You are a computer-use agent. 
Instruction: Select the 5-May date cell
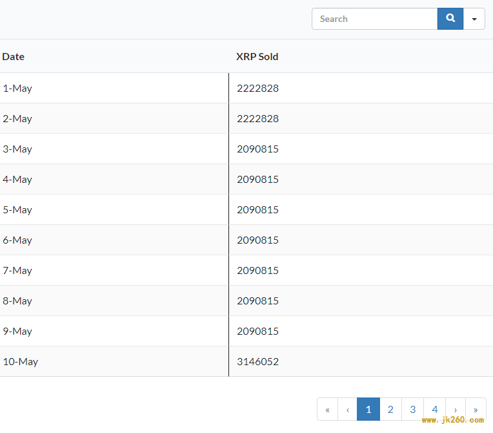(114, 210)
